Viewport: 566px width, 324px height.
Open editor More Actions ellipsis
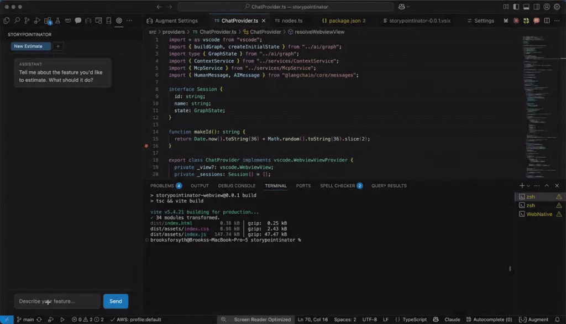point(557,20)
